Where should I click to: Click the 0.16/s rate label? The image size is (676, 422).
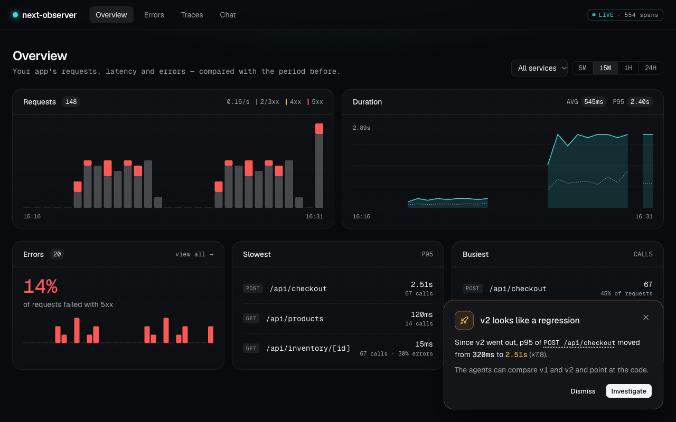point(238,102)
